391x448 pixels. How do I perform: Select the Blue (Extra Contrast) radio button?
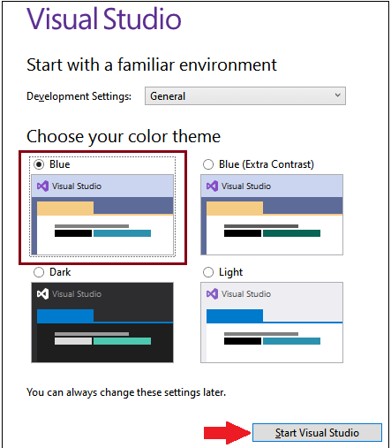[x=208, y=164]
